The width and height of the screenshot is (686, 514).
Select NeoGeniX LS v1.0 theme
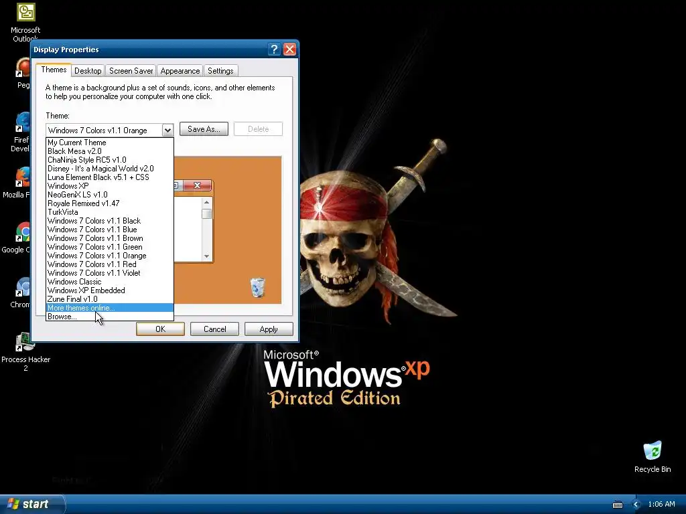coord(110,195)
